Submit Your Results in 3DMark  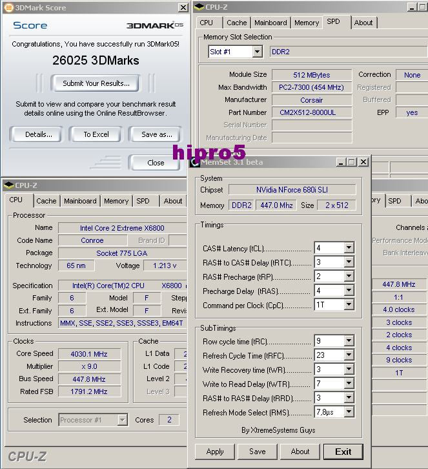pos(96,83)
